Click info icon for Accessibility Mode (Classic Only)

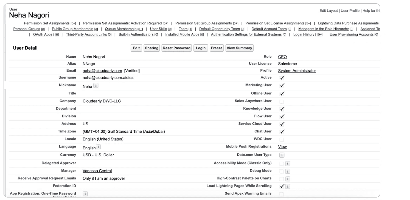pos(287,164)
